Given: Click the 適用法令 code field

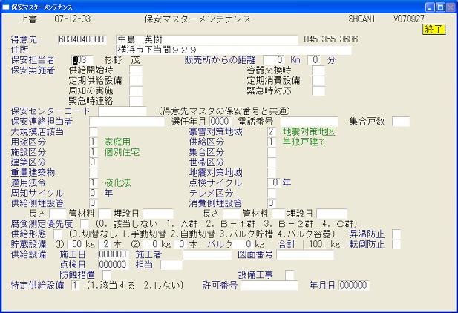Looking at the screenshot, I should [x=94, y=183].
